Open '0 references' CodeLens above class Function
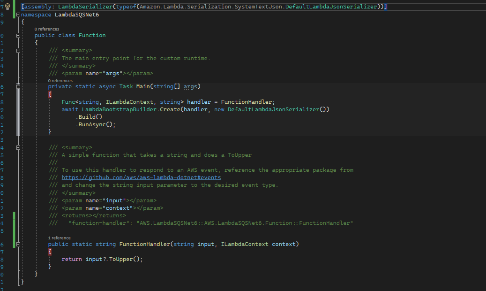This screenshot has height=291, width=486. 47,29
